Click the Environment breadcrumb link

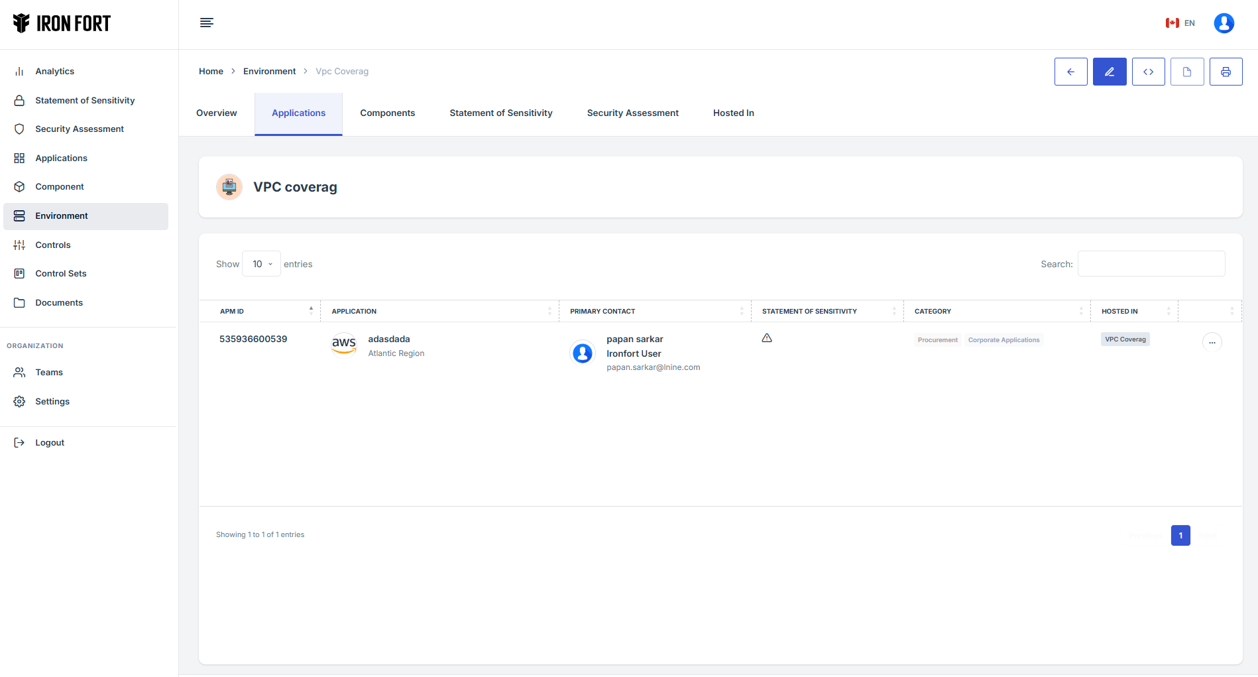pos(269,72)
